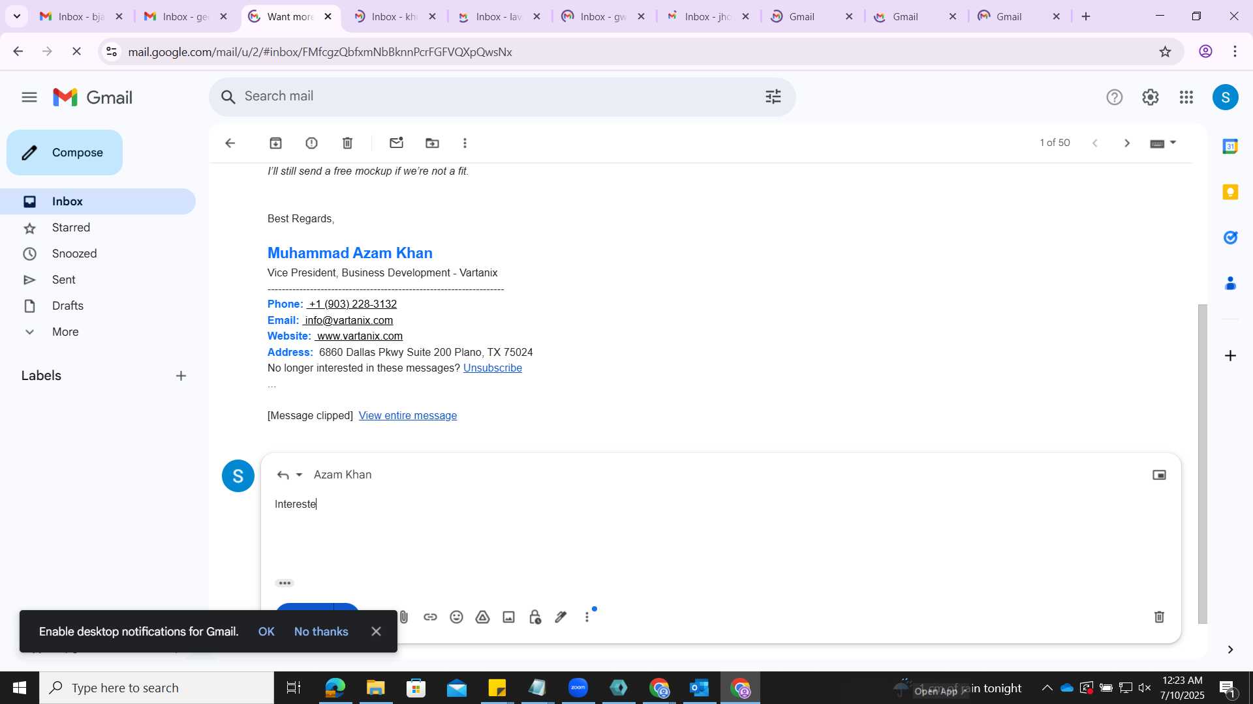Open reply More options three dots

pyautogui.click(x=587, y=617)
